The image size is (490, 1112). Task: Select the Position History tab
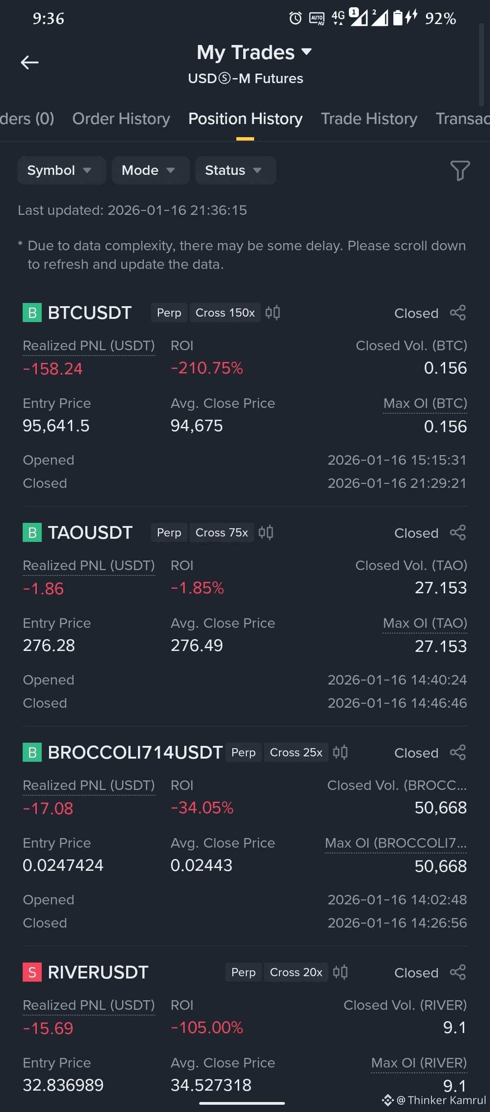tap(245, 119)
